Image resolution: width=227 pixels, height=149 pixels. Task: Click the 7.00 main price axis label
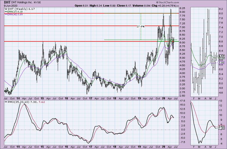(x=182, y=27)
